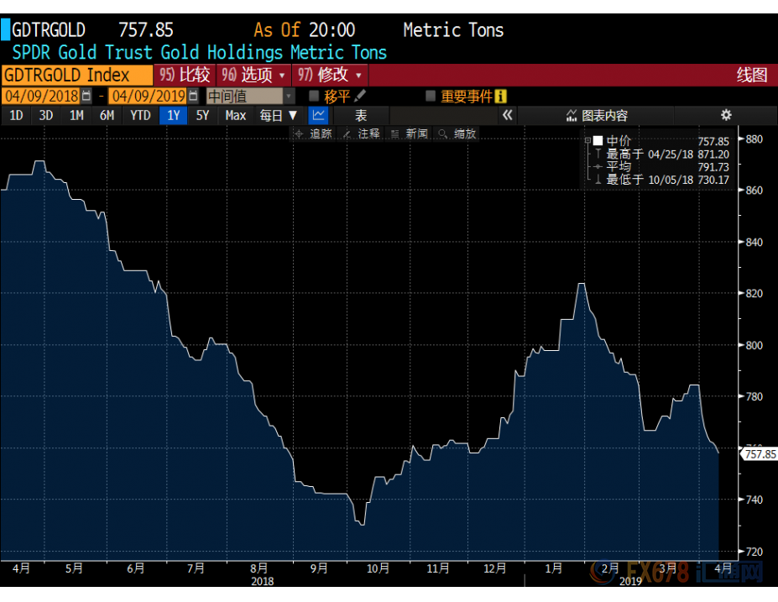Screen dimensions: 778x602
Task: Click the pencil icon beside 移平
Action: tap(360, 97)
